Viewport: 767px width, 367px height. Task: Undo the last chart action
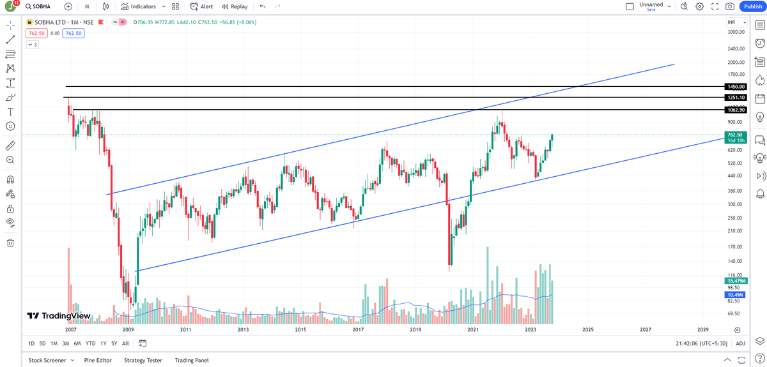tap(262, 6)
